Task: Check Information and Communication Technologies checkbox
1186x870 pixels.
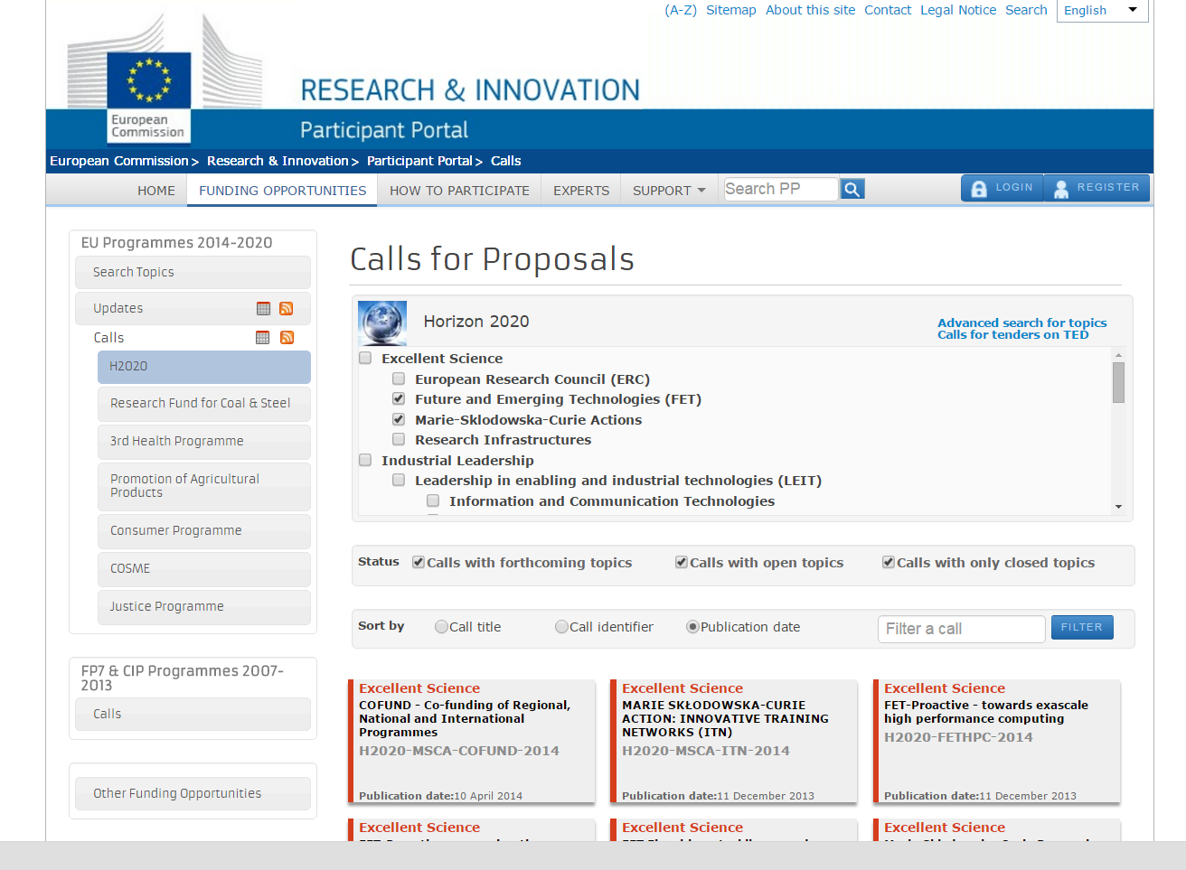Action: click(433, 500)
